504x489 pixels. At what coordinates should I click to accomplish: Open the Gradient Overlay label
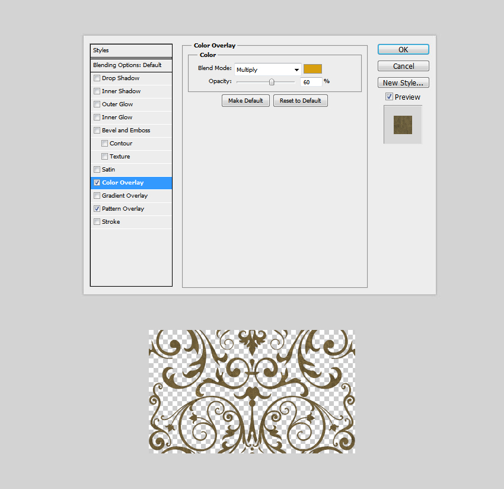(125, 196)
